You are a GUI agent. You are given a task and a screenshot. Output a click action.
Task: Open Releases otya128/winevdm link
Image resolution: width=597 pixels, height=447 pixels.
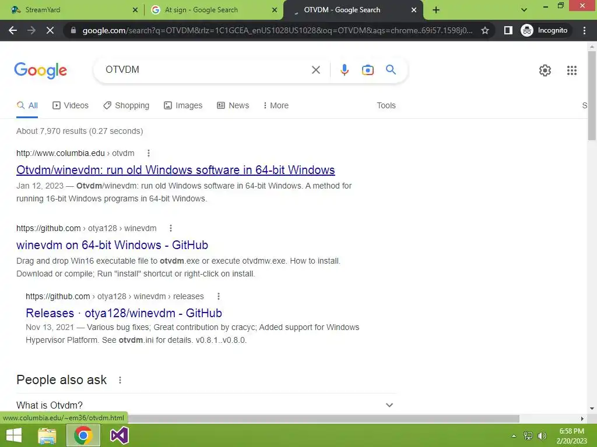(x=124, y=313)
